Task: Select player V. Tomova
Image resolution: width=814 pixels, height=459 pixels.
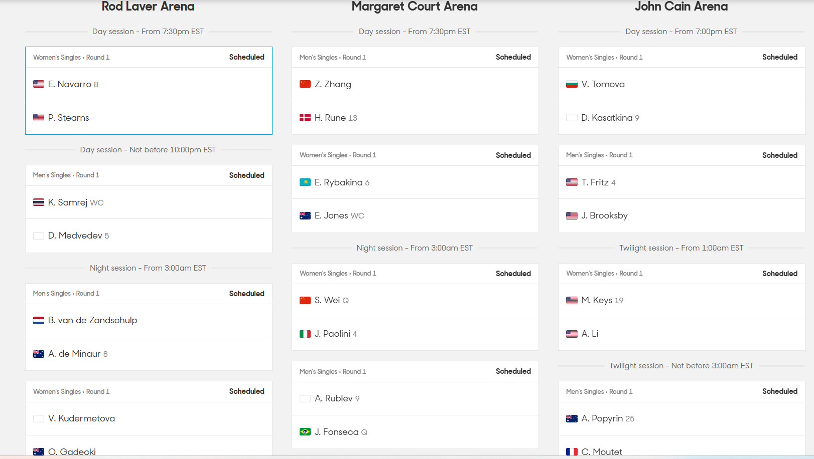Action: coord(603,84)
